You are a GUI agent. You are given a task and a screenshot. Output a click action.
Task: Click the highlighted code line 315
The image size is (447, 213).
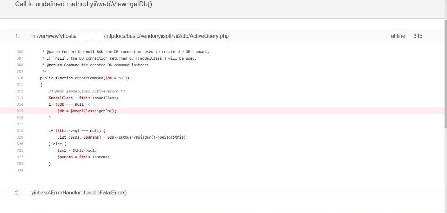[87, 111]
